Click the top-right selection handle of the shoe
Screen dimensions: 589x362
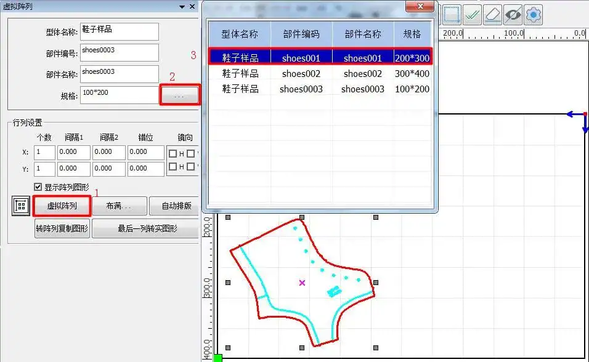point(376,217)
